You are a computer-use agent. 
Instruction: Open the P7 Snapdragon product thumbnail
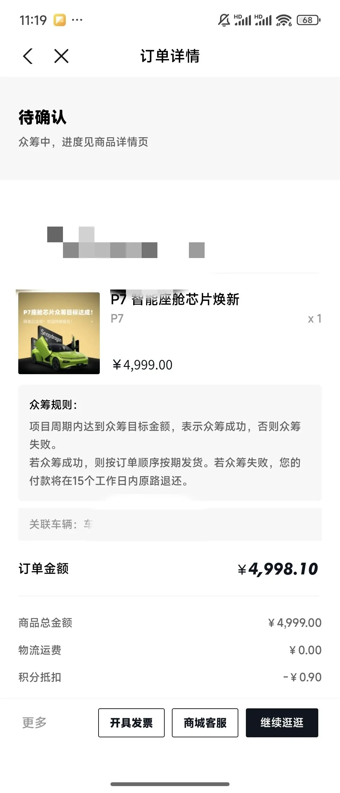(x=59, y=333)
